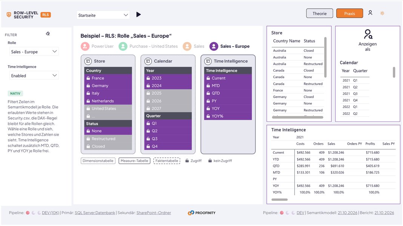This screenshot has height=226, width=403.
Task: Open the user profile icon
Action: [x=370, y=12]
